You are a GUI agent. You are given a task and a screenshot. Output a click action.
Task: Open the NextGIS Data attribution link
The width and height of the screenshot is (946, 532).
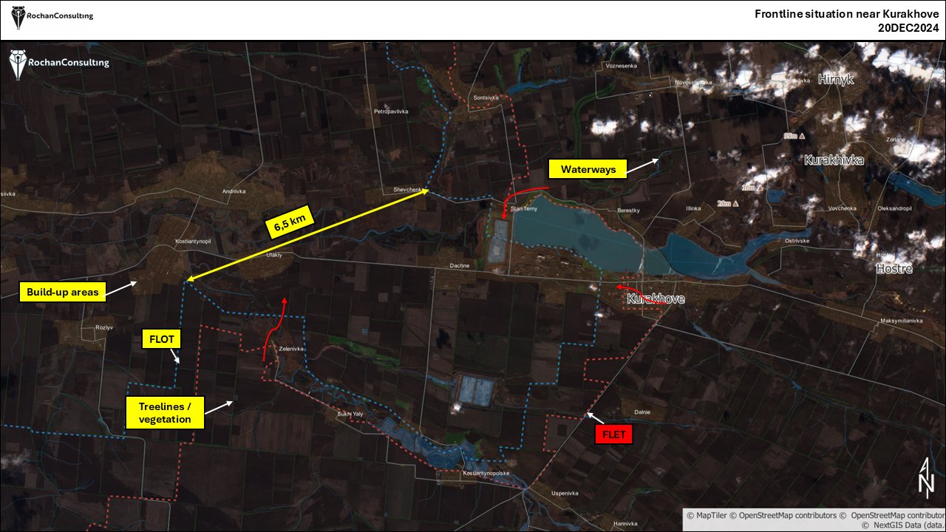903,525
